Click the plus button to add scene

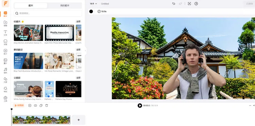[79, 120]
